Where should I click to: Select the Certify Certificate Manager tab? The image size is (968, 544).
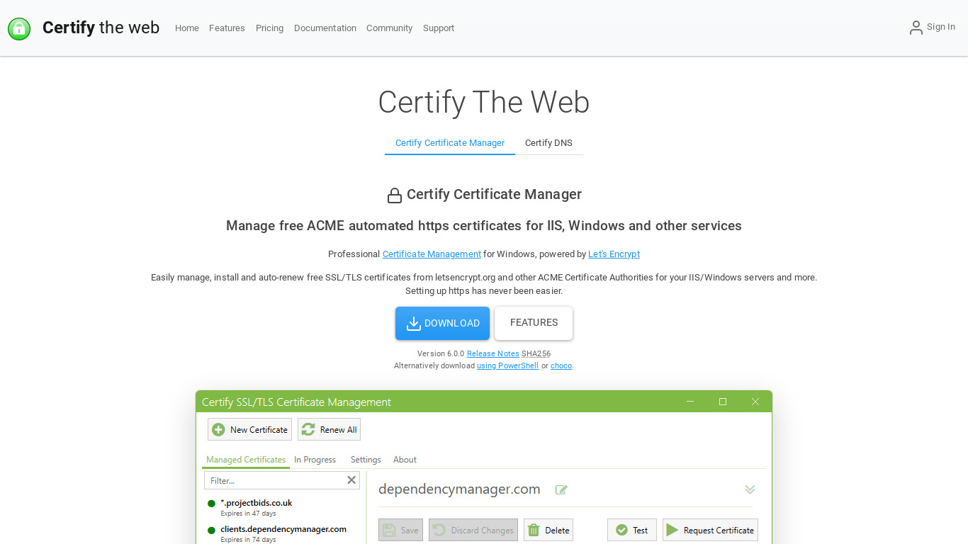coord(450,143)
